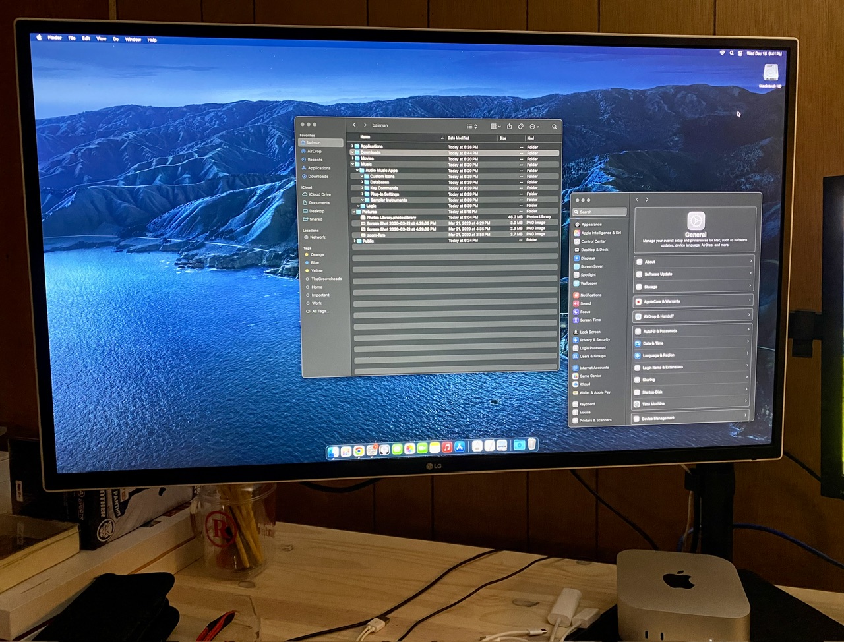Go back in the Finder window
The width and height of the screenshot is (844, 642).
(355, 125)
